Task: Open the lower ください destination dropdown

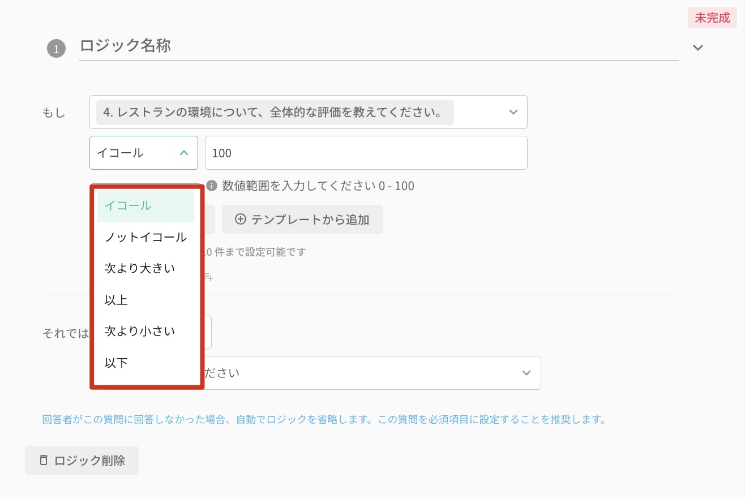Action: point(372,373)
